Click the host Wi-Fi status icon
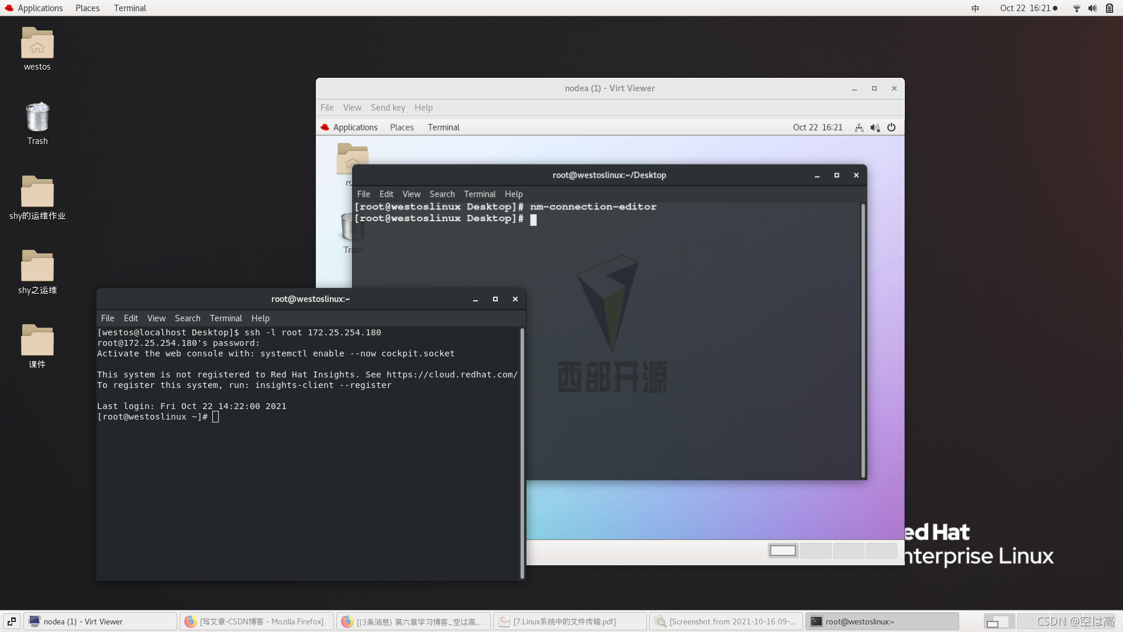1123x632 pixels. [x=1076, y=8]
